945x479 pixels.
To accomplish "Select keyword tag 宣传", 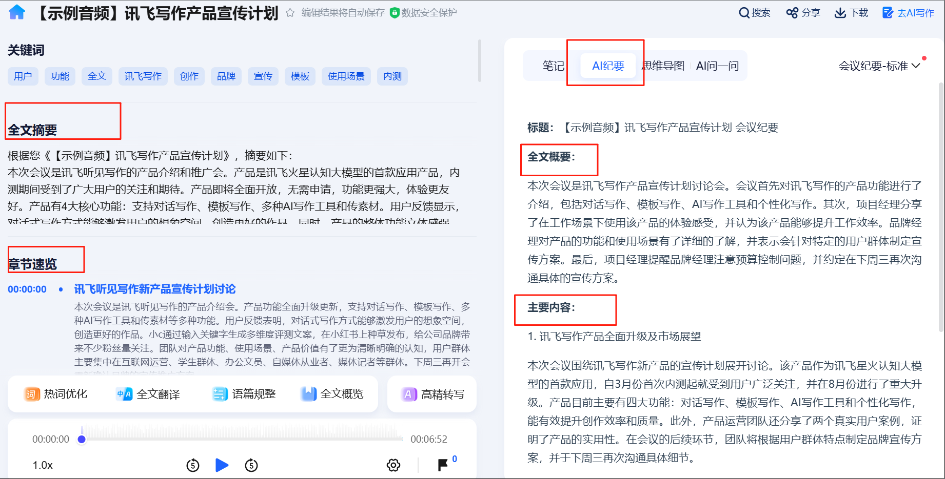I will (x=263, y=76).
